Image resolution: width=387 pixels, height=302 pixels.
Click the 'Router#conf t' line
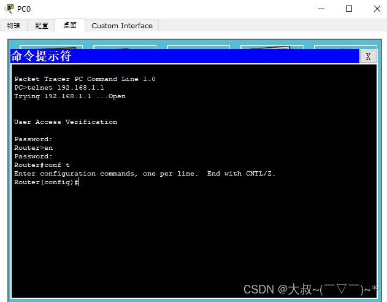42,165
